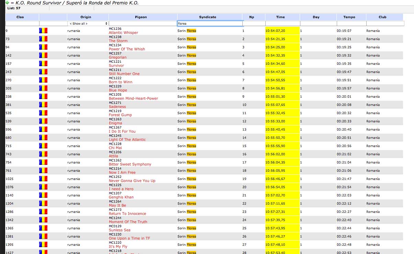
Task: Select the flag in the Between Mind-Heart-Power row
Action: tap(43, 96)
